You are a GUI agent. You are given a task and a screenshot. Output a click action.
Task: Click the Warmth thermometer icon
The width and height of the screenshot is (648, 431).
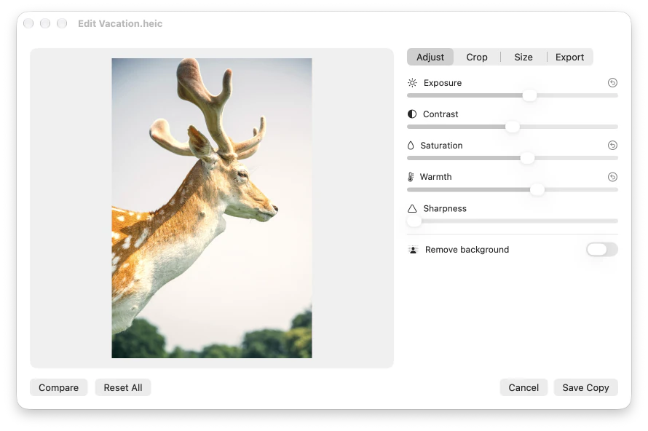click(x=411, y=177)
